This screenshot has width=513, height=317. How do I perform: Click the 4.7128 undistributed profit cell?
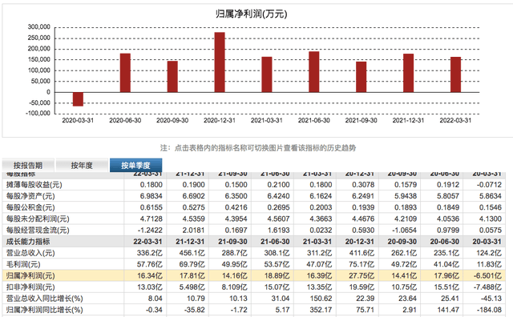[151, 219]
